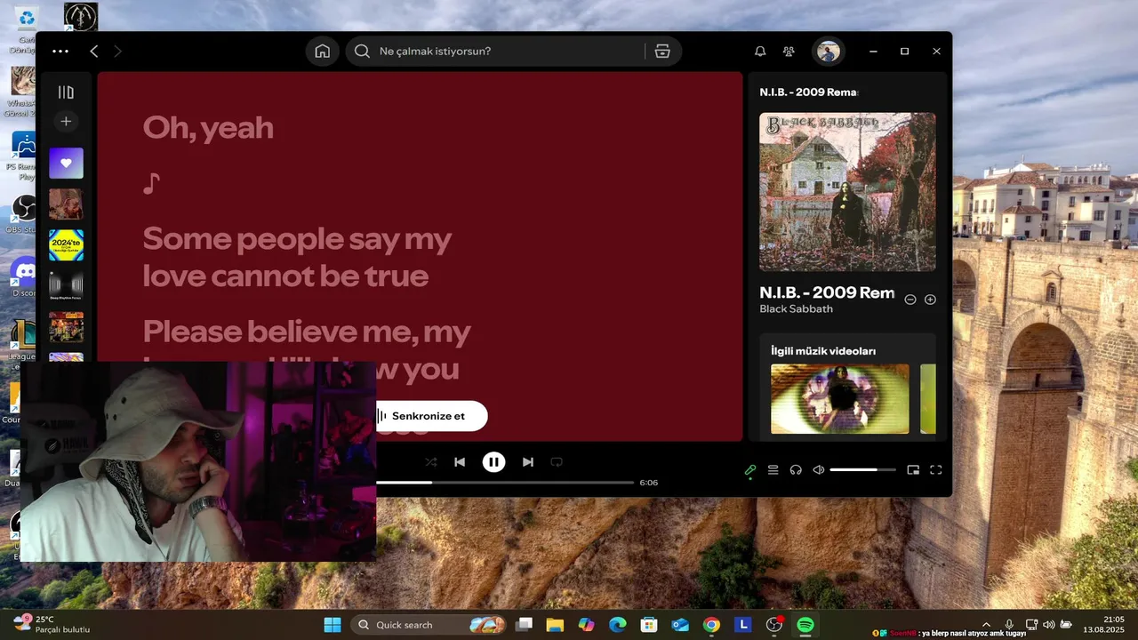This screenshot has width=1138, height=640.
Task: Add song with plus circle icon
Action: [x=930, y=300]
